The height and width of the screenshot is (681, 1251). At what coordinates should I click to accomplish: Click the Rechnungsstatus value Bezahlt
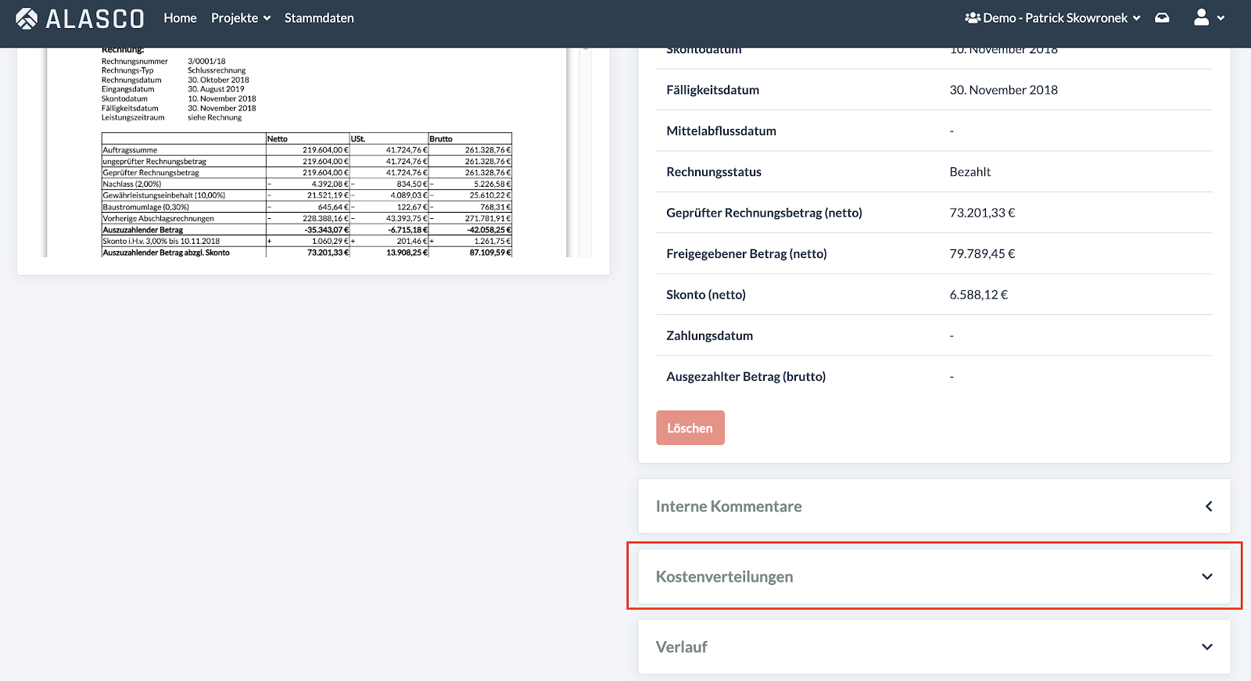click(970, 172)
